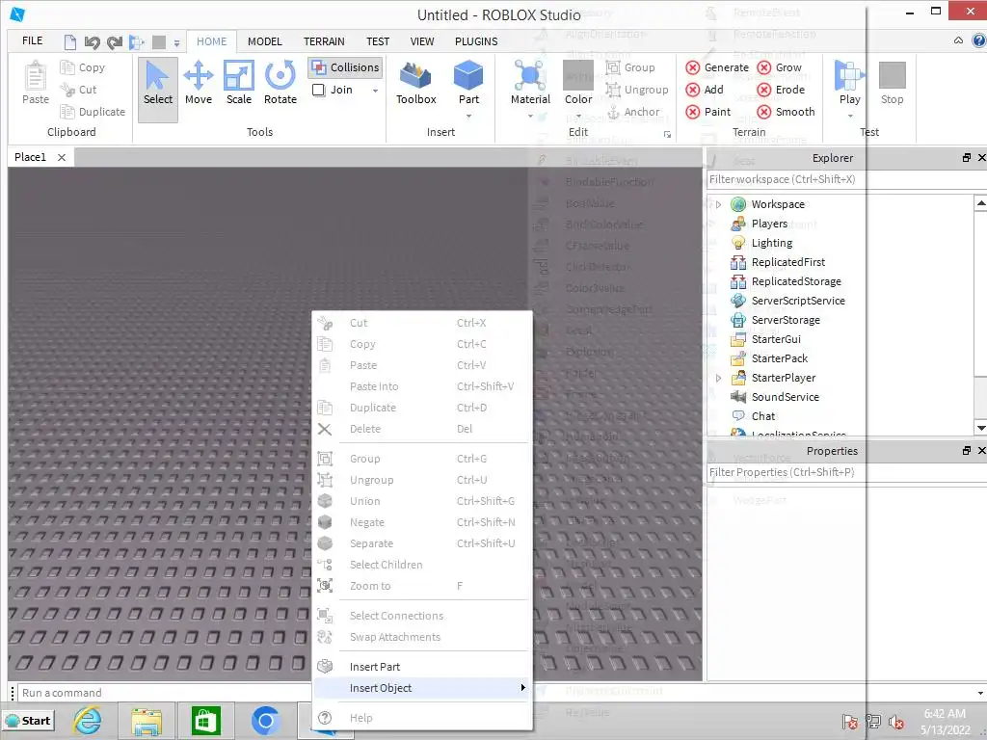This screenshot has width=987, height=740.
Task: Switch to the PLUGINS ribbon tab
Action: tap(476, 41)
